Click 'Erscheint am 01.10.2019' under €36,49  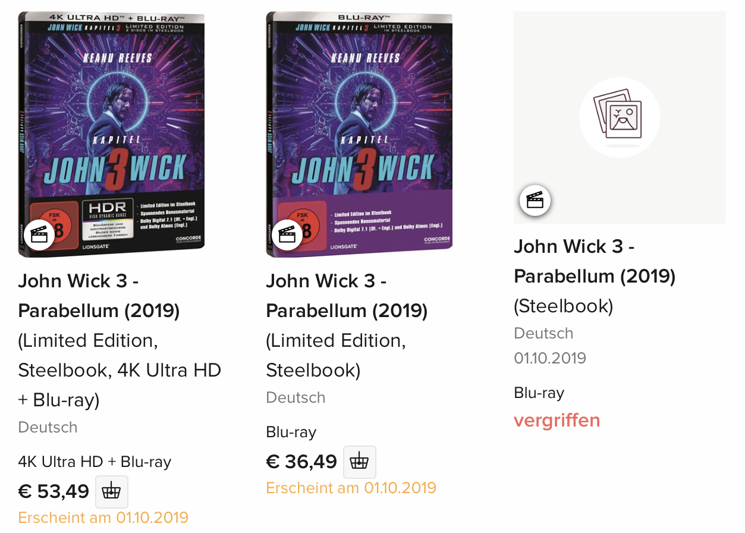click(x=351, y=488)
